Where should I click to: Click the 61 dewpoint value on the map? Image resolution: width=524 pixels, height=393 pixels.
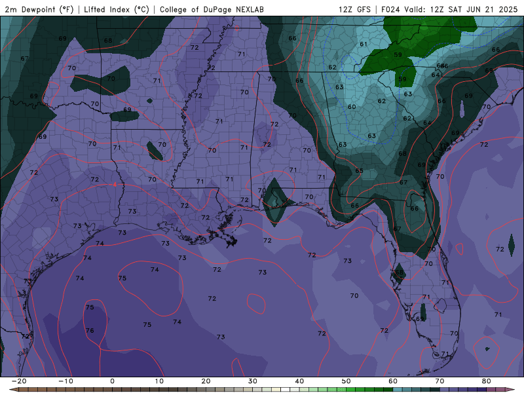(x=364, y=44)
